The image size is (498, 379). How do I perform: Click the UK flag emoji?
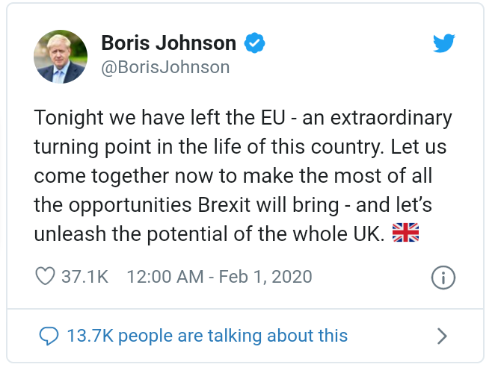(x=405, y=234)
